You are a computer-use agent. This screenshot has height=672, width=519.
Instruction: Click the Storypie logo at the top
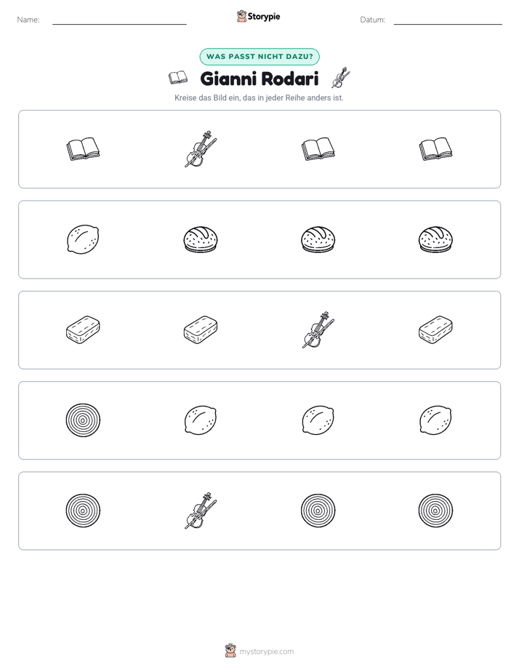tap(258, 16)
